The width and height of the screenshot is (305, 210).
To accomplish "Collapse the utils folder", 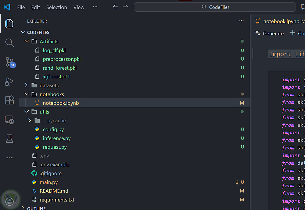I will [27, 112].
